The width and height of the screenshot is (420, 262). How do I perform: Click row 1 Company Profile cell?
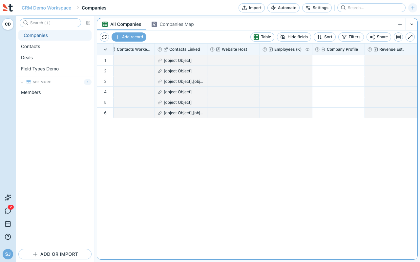339,61
